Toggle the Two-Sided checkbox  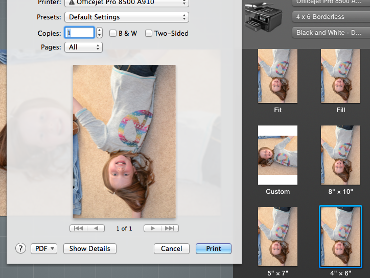pos(149,33)
